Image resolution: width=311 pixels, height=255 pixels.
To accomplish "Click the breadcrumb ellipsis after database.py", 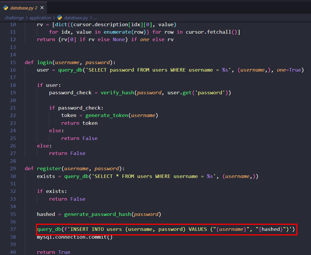I will point(95,18).
